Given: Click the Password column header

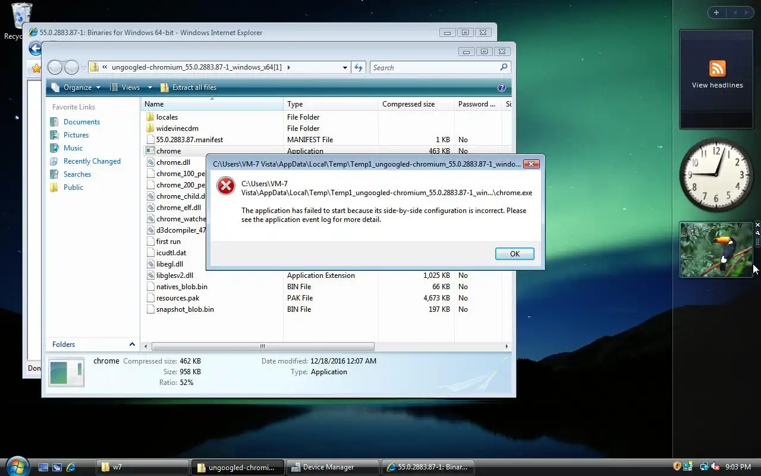Looking at the screenshot, I should tap(479, 104).
